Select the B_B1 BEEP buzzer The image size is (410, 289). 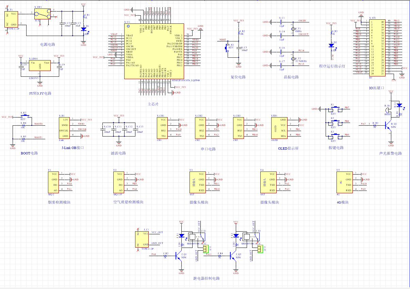pyautogui.click(x=388, y=110)
